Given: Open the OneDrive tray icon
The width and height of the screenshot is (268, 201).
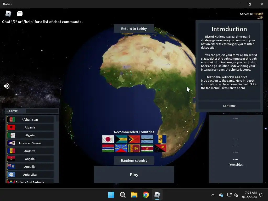Looking at the screenshot, I should [x=221, y=195].
